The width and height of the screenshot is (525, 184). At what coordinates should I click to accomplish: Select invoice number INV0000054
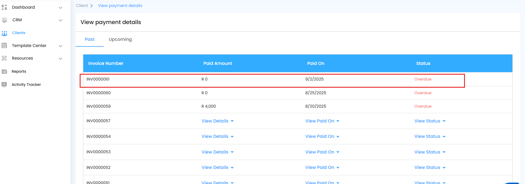click(98, 136)
